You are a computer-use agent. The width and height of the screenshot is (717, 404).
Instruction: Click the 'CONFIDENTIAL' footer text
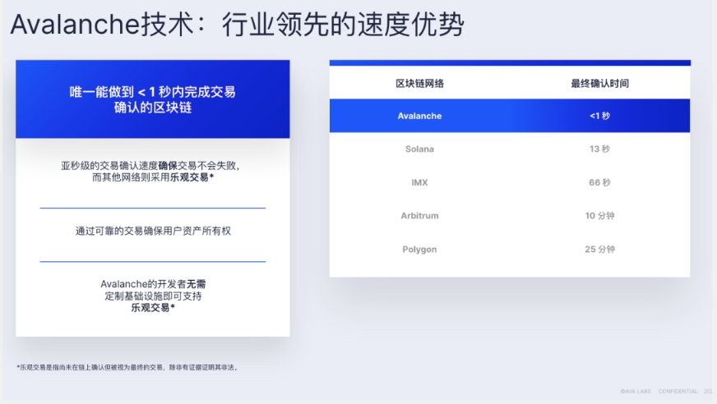(x=678, y=391)
